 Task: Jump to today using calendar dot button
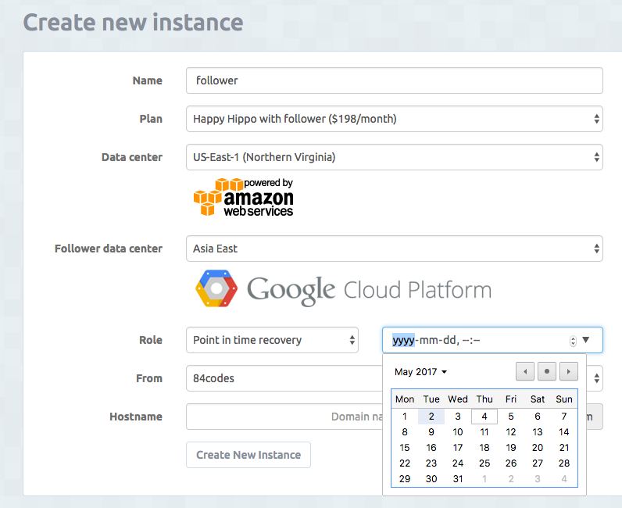point(547,372)
